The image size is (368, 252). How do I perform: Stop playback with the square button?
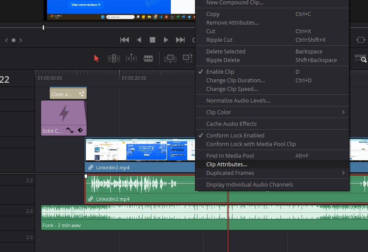pyautogui.click(x=152, y=40)
